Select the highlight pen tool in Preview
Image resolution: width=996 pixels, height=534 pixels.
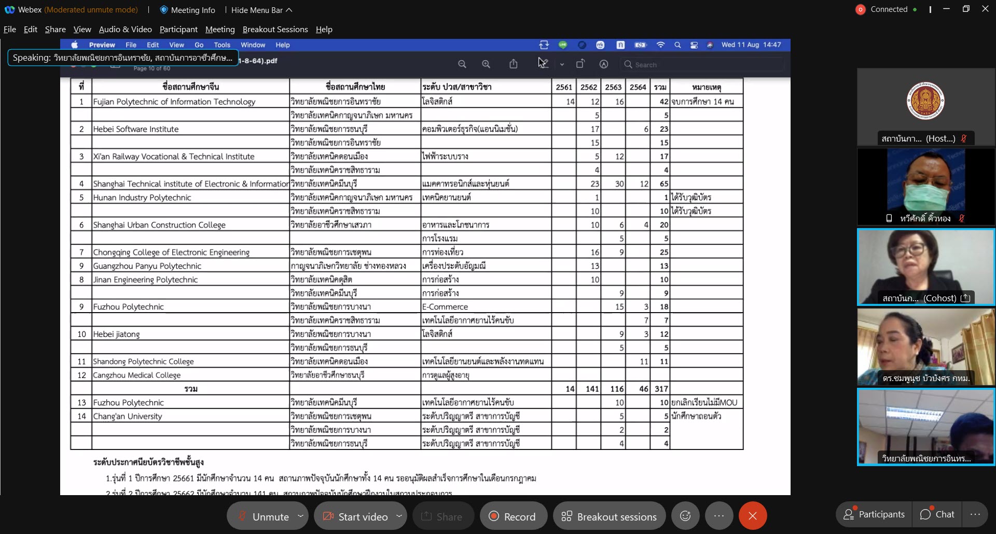click(543, 64)
